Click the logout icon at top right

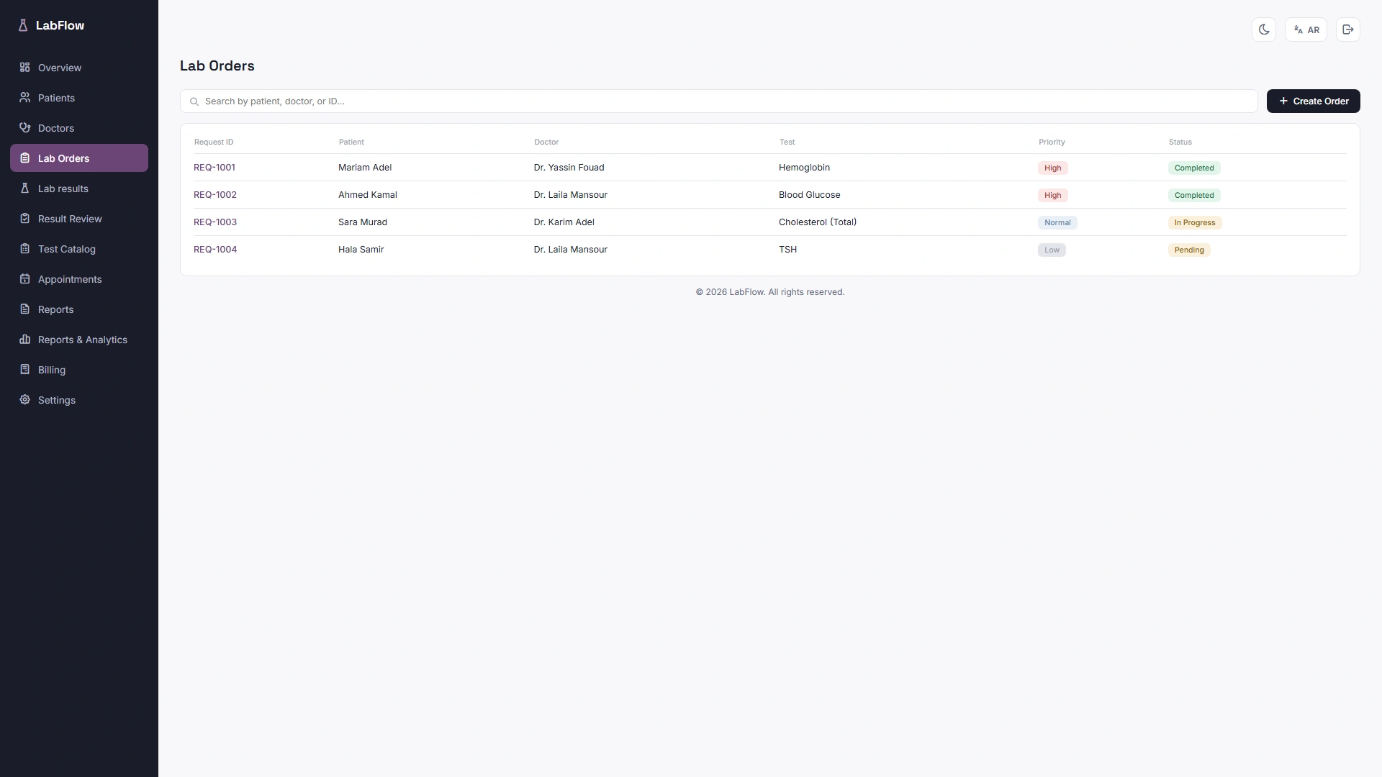(1348, 29)
